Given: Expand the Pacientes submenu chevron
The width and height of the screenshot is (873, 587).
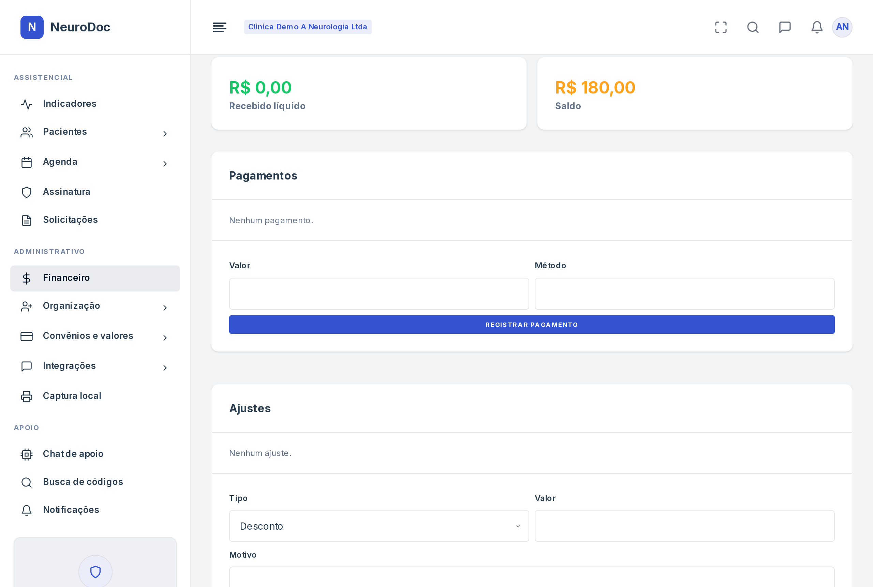Looking at the screenshot, I should tap(165, 134).
